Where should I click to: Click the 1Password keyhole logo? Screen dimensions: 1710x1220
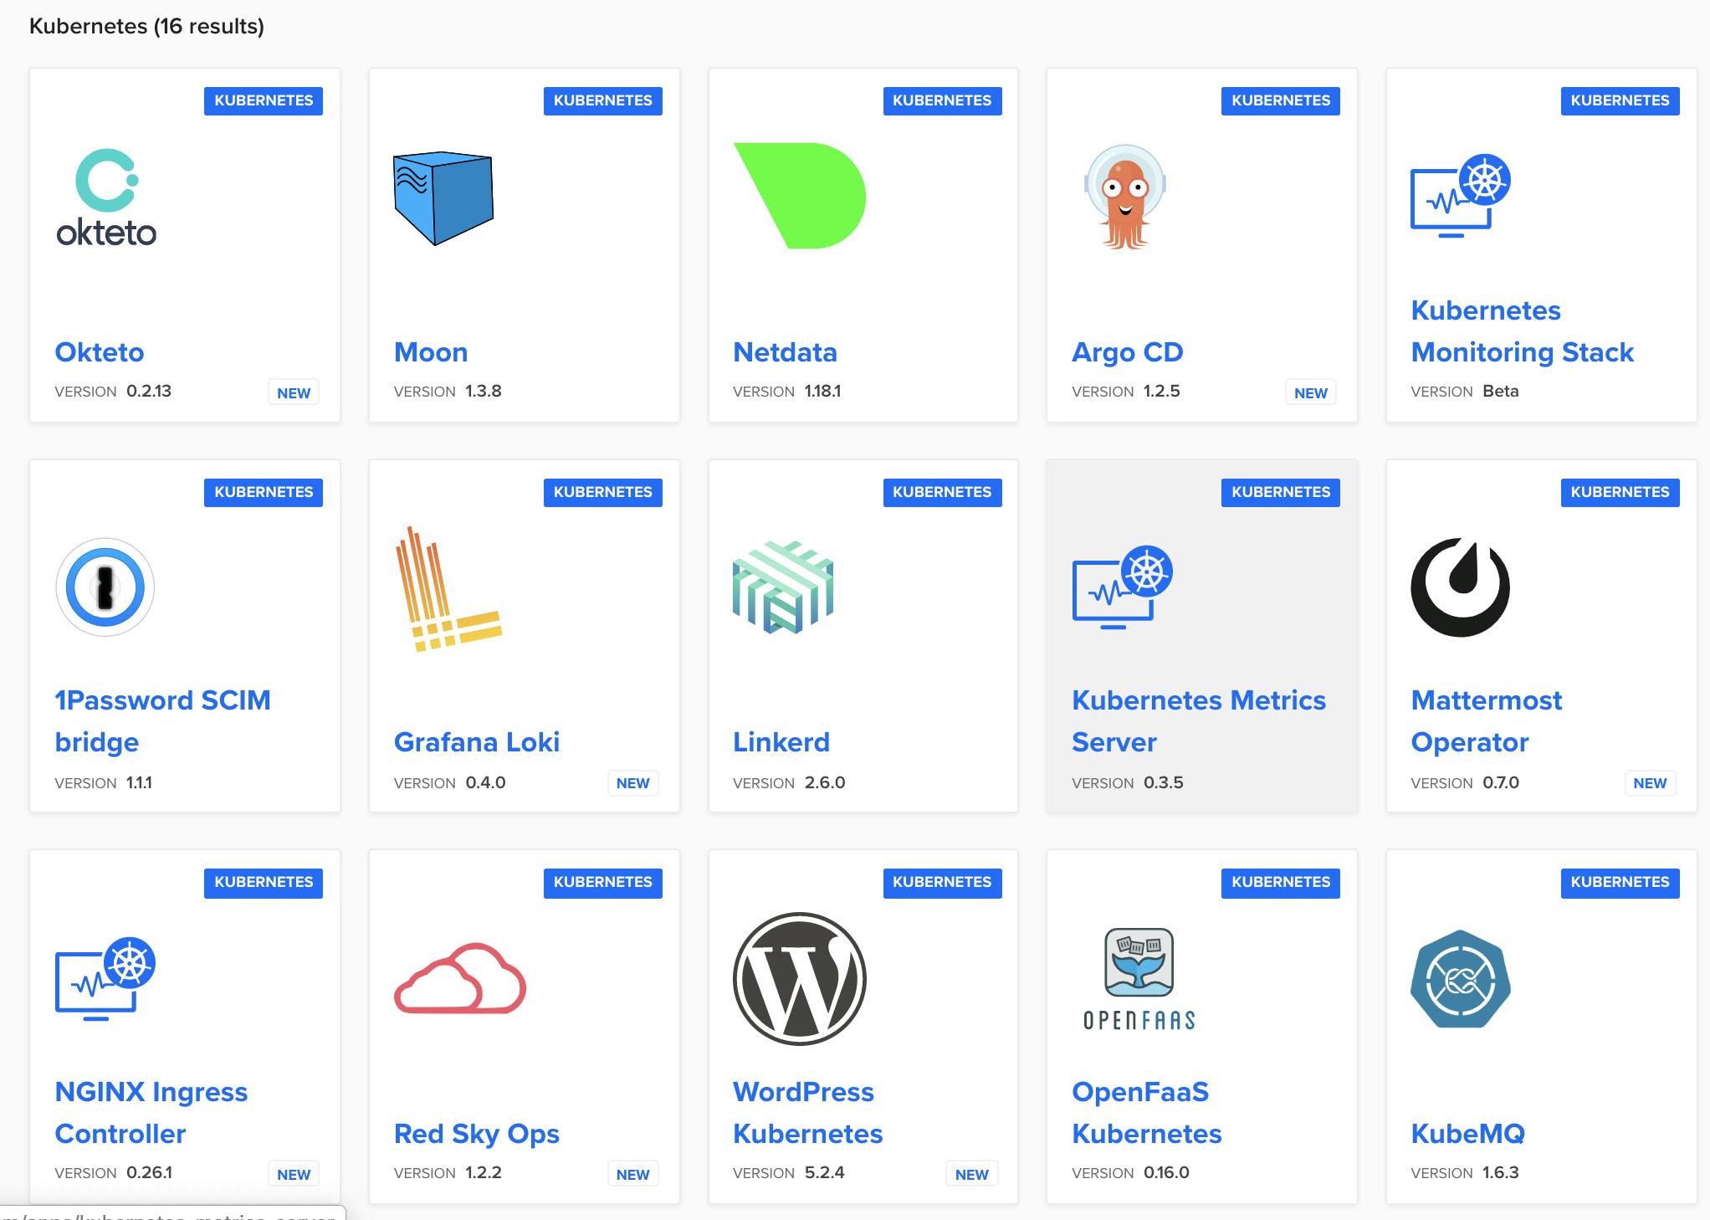(x=105, y=587)
